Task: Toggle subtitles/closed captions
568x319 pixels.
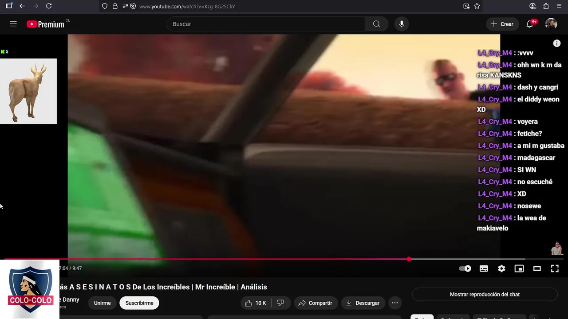Action: pos(484,268)
